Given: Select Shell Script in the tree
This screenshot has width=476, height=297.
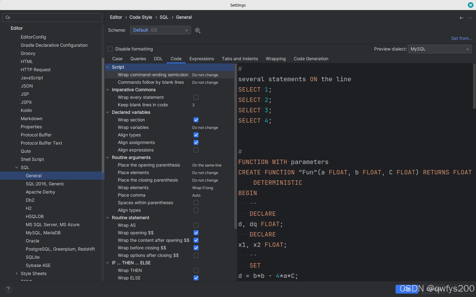Looking at the screenshot, I should (x=32, y=159).
